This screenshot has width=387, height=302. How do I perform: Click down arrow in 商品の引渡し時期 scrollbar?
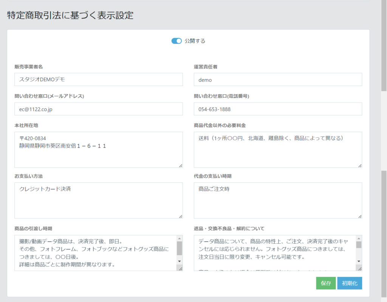tap(180, 261)
